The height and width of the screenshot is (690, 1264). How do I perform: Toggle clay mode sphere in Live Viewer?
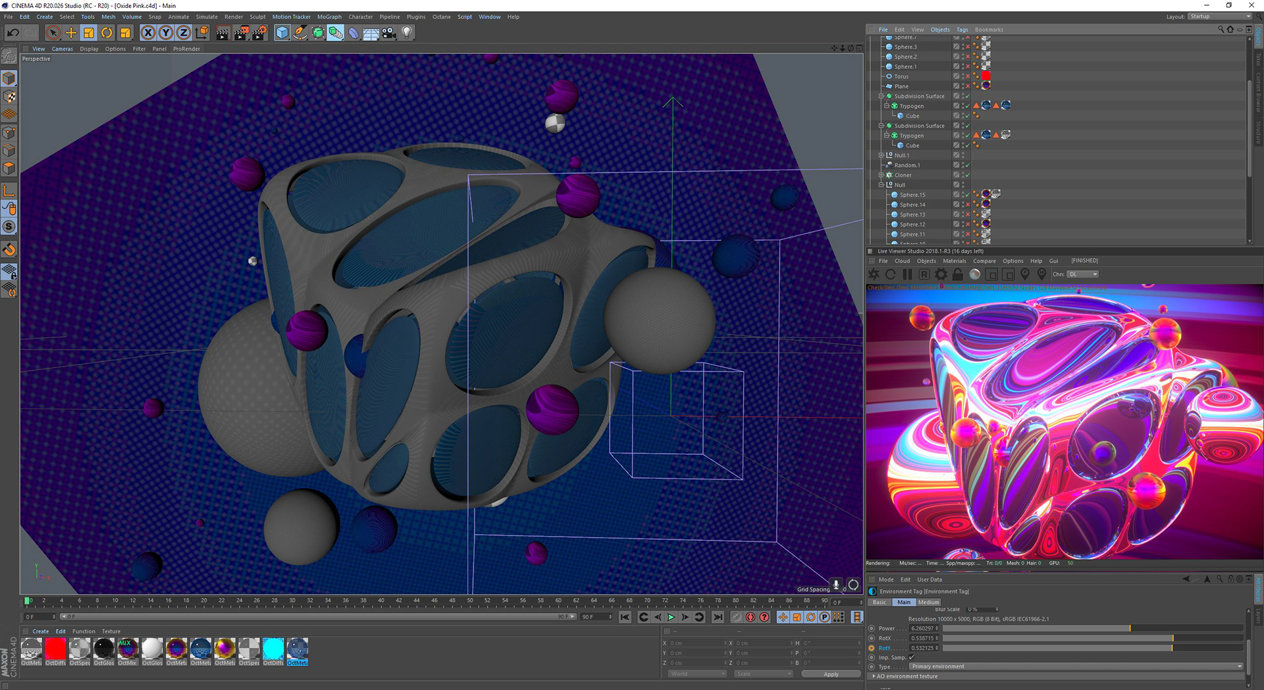tap(975, 274)
